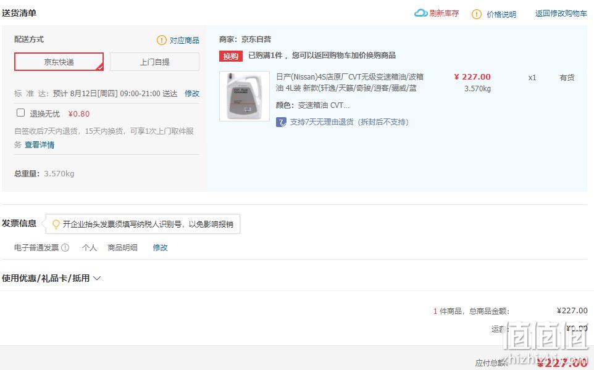The width and height of the screenshot is (594, 370).
Task: Click the 总重量 3.570kg value
Action: coord(59,174)
